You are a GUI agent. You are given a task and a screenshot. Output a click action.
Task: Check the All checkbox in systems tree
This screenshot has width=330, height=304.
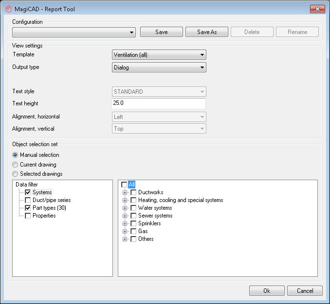click(x=124, y=185)
